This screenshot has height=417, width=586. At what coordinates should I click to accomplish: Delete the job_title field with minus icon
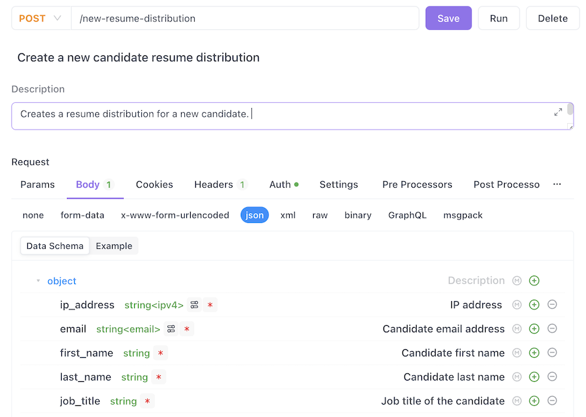552,401
